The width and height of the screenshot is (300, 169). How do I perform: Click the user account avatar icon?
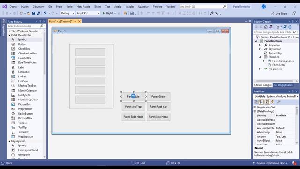pyautogui.click(x=263, y=7)
